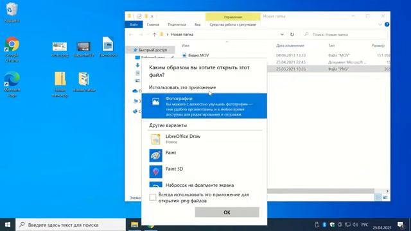The width and height of the screenshot is (411, 231).
Task: Click the Файл "PNG" type cell
Action: point(338,69)
